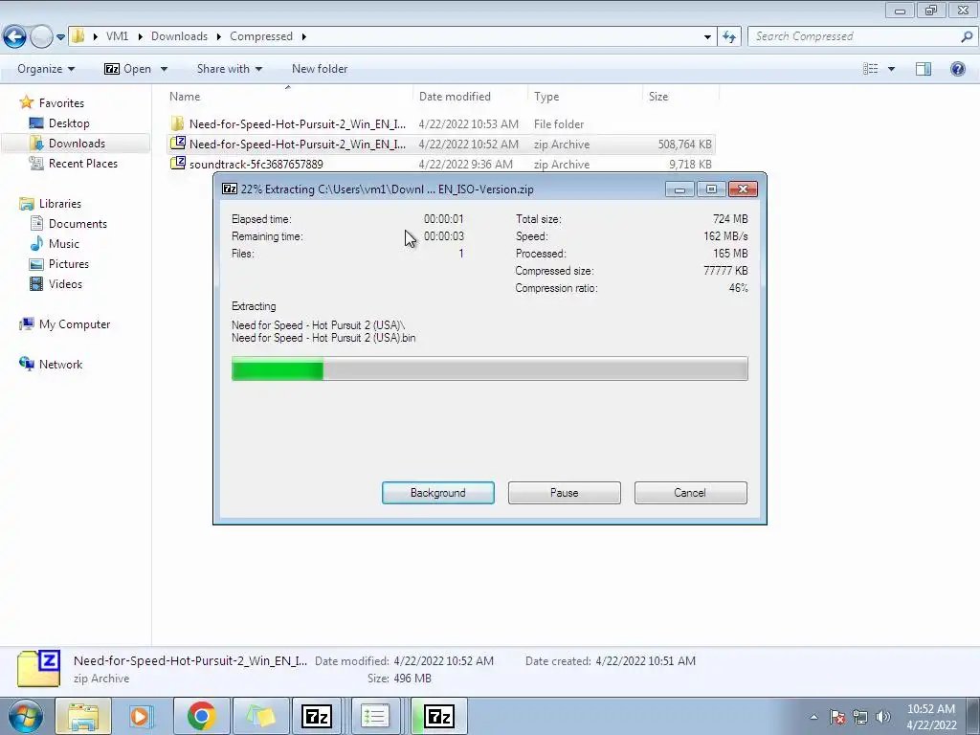Click the sticky notes taskbar icon
Screen dimensions: 980x735
point(260,716)
